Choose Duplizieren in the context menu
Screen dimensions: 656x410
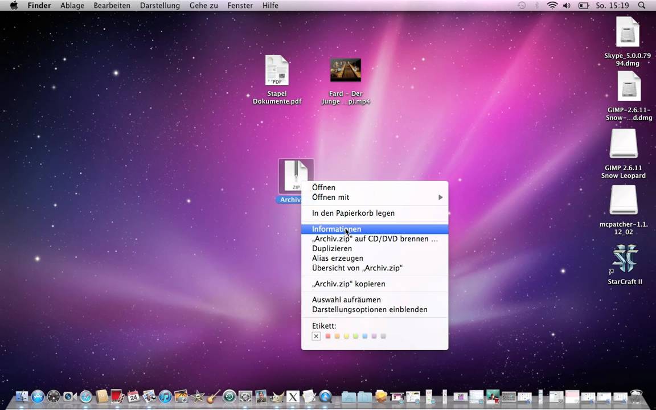(375, 248)
